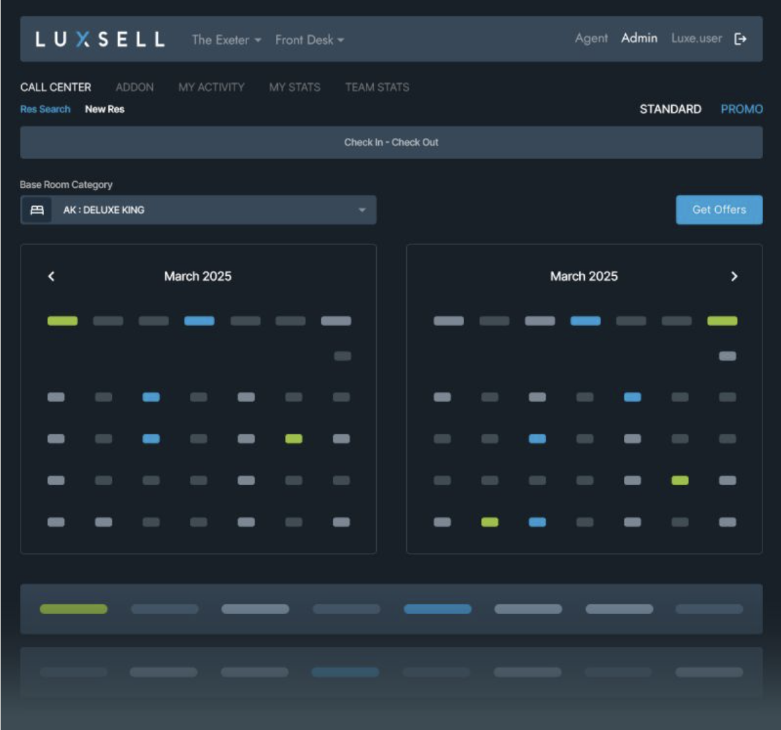The image size is (781, 730).
Task: Select the PROMO rate mode
Action: click(742, 109)
